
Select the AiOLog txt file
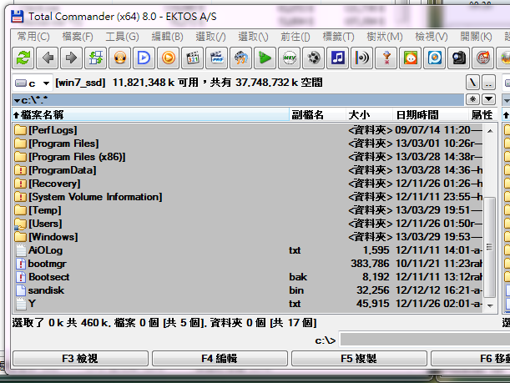pyautogui.click(x=248, y=250)
